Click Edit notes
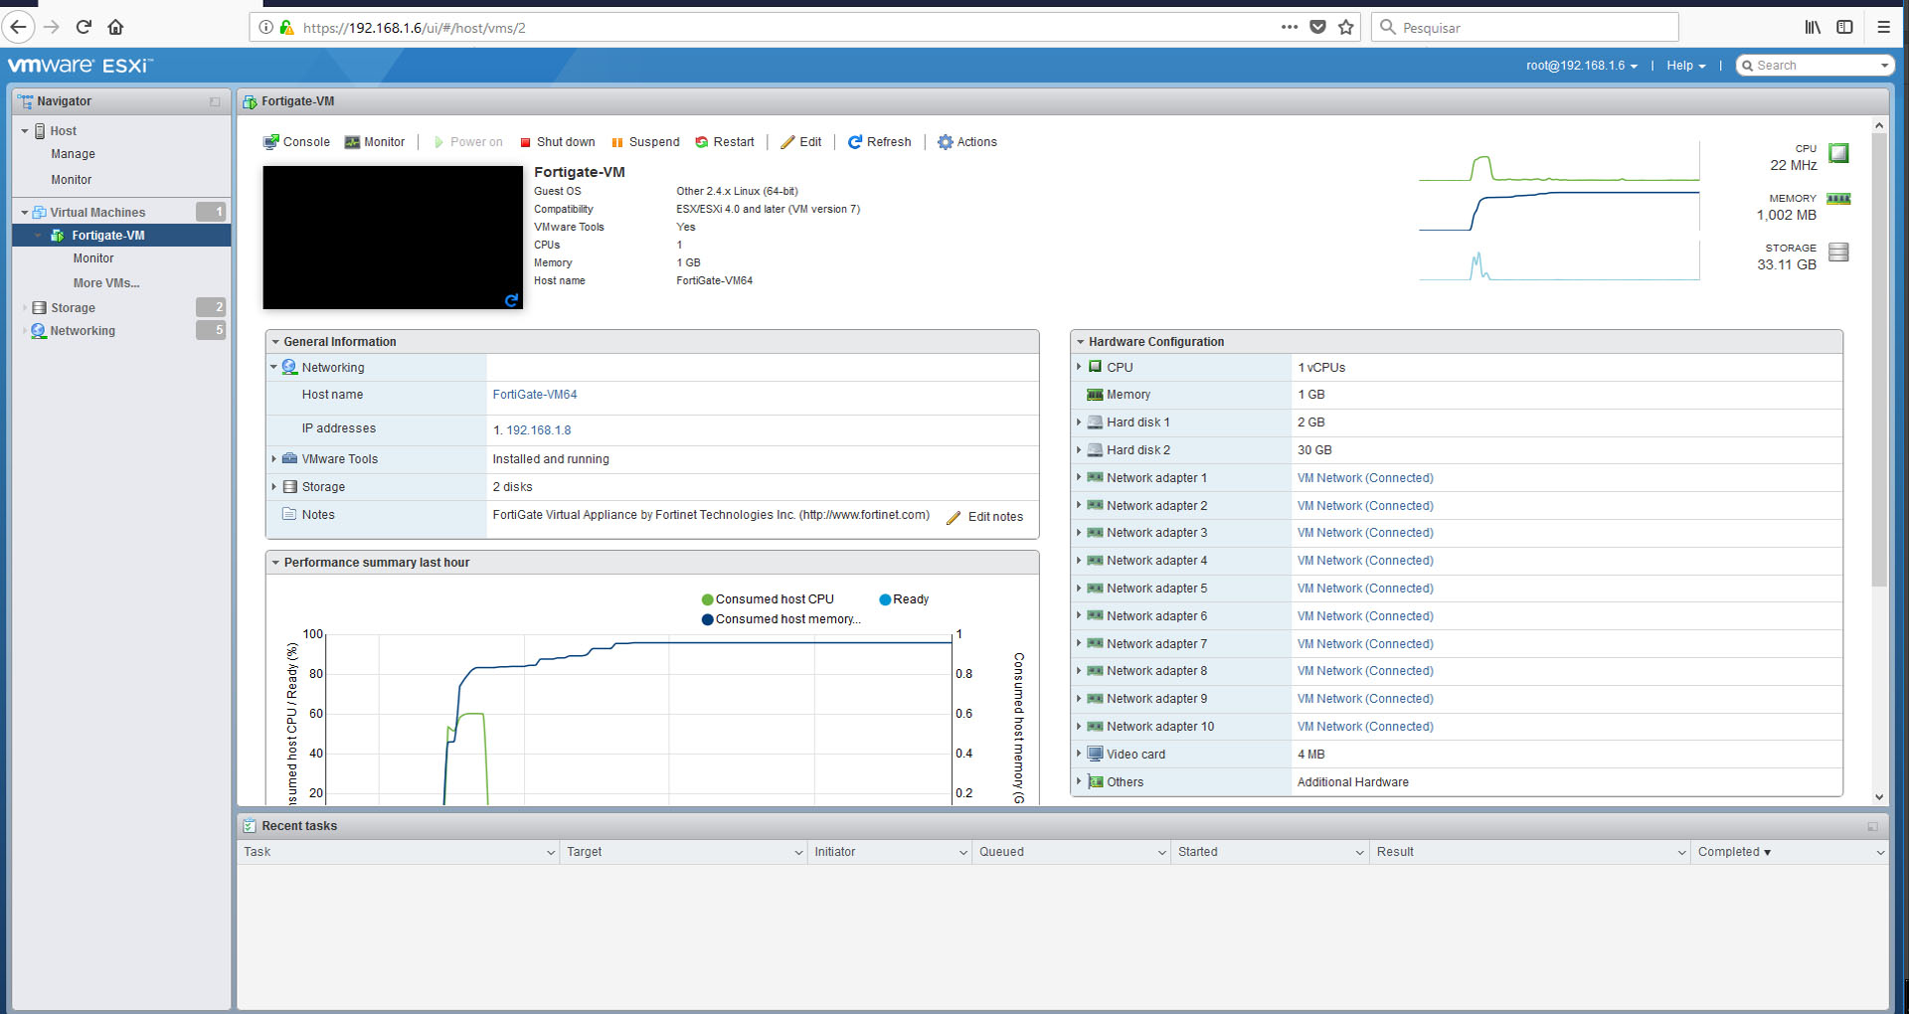Viewport: 1909px width, 1014px height. click(x=984, y=517)
